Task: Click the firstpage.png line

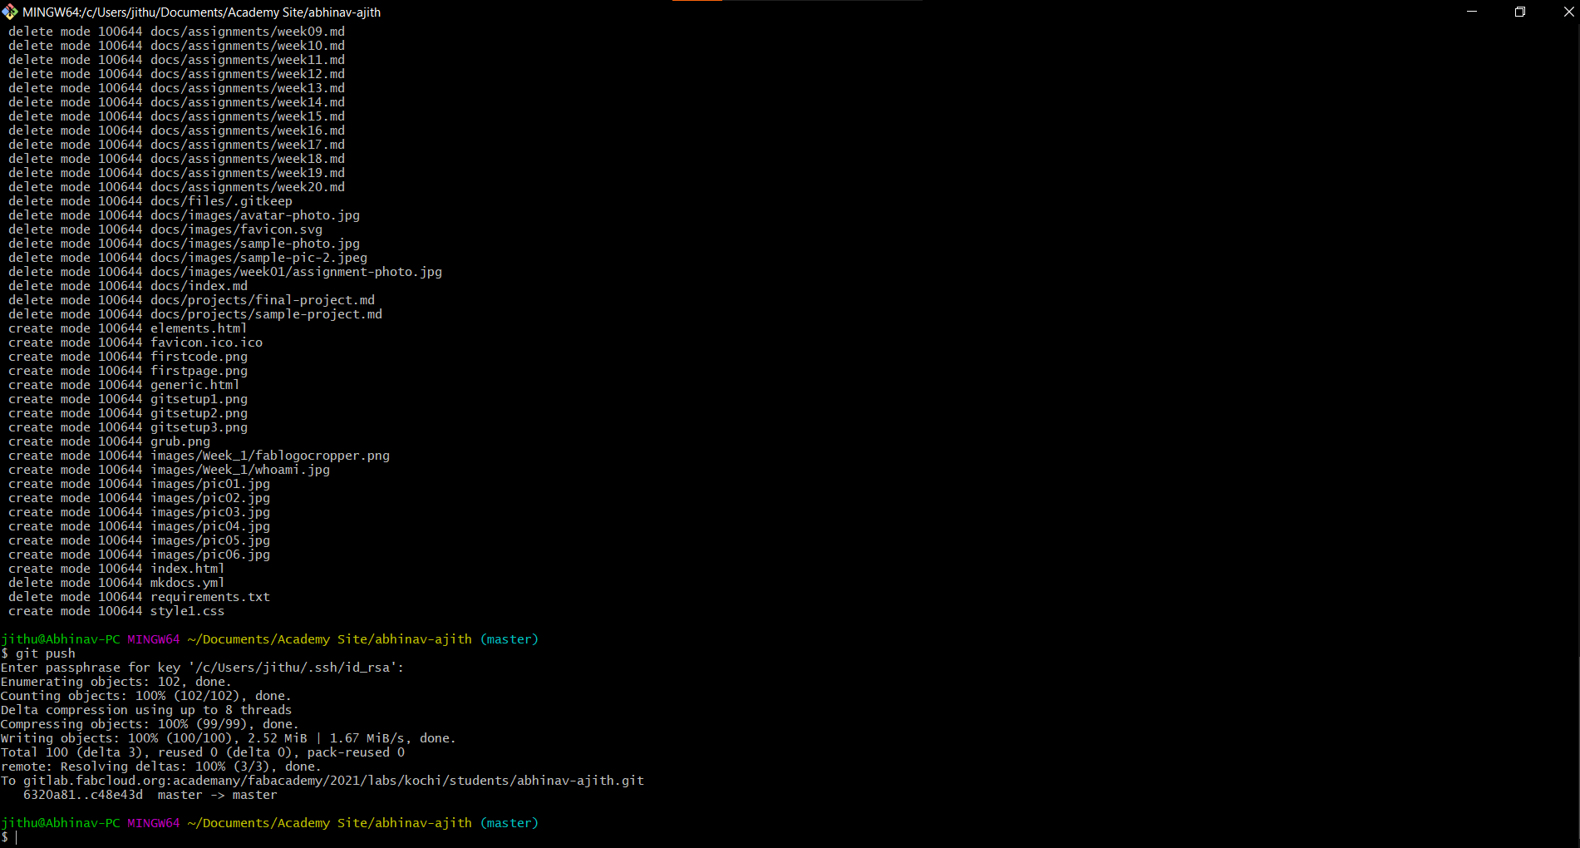Action: 128,371
